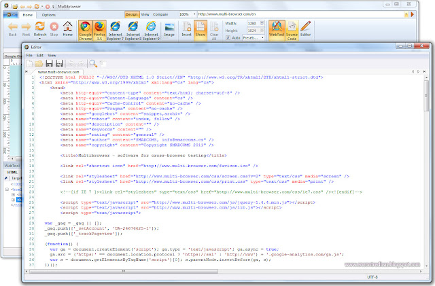This screenshot has height=286, width=435.
Task: Click the target picker icon in WebTool
Action: click(6, 178)
